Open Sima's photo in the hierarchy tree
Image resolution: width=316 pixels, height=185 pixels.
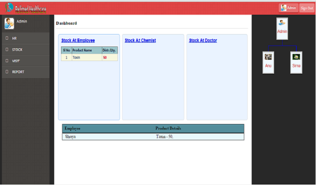[x=296, y=57]
